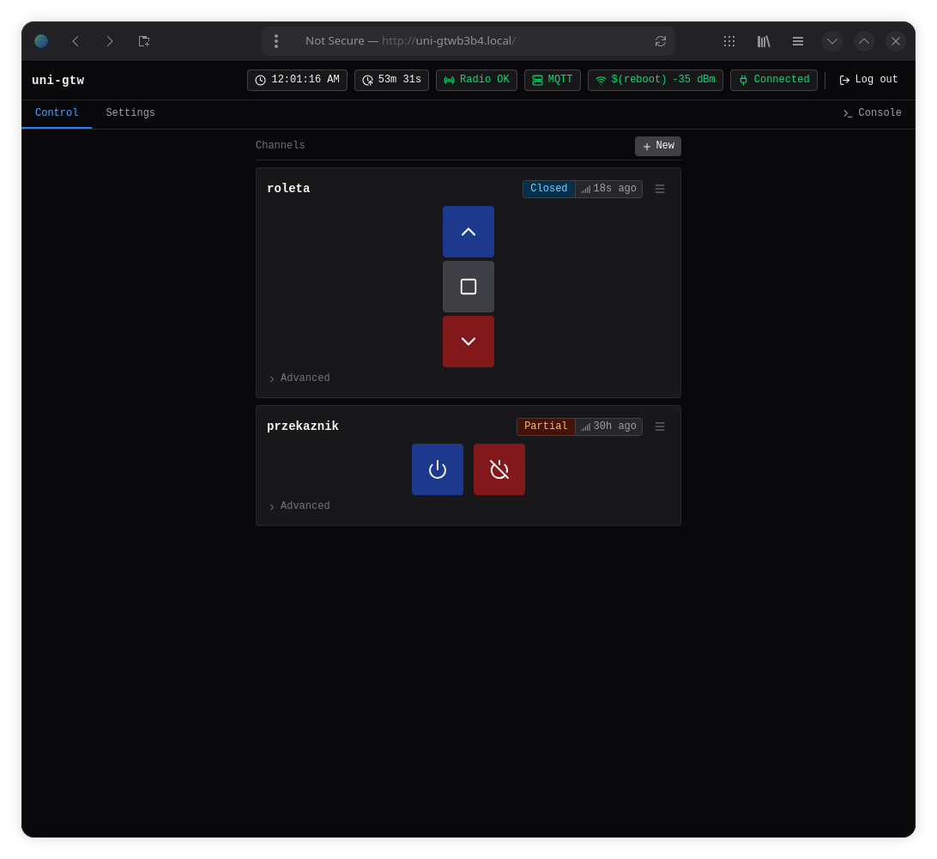Reload the page in the address bar

661,41
